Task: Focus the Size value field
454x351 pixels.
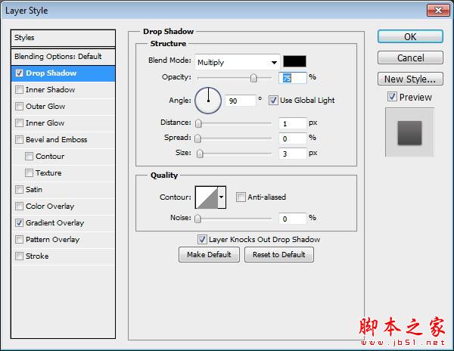Action: point(292,154)
